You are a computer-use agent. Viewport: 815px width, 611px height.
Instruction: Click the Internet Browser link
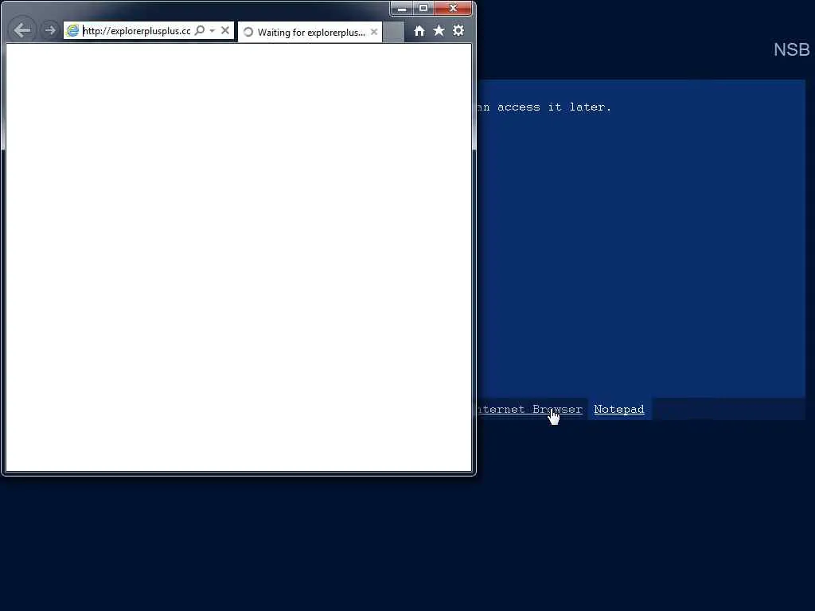(529, 410)
